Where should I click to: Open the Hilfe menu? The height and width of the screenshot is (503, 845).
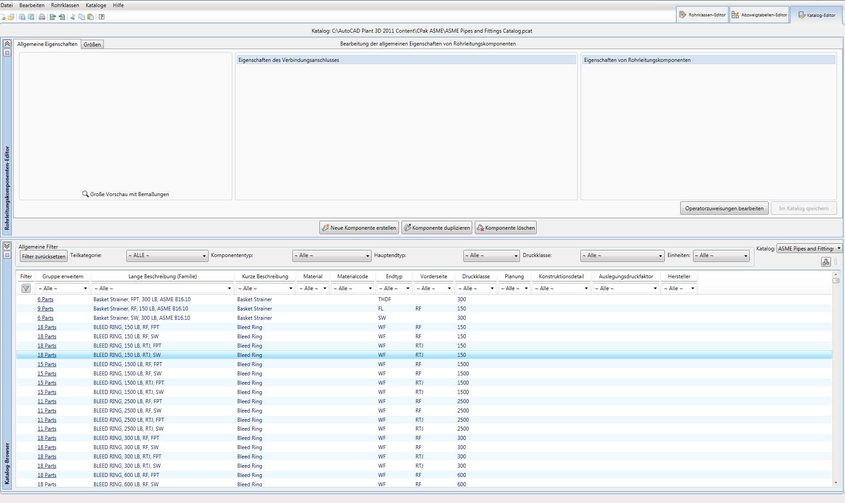click(118, 5)
